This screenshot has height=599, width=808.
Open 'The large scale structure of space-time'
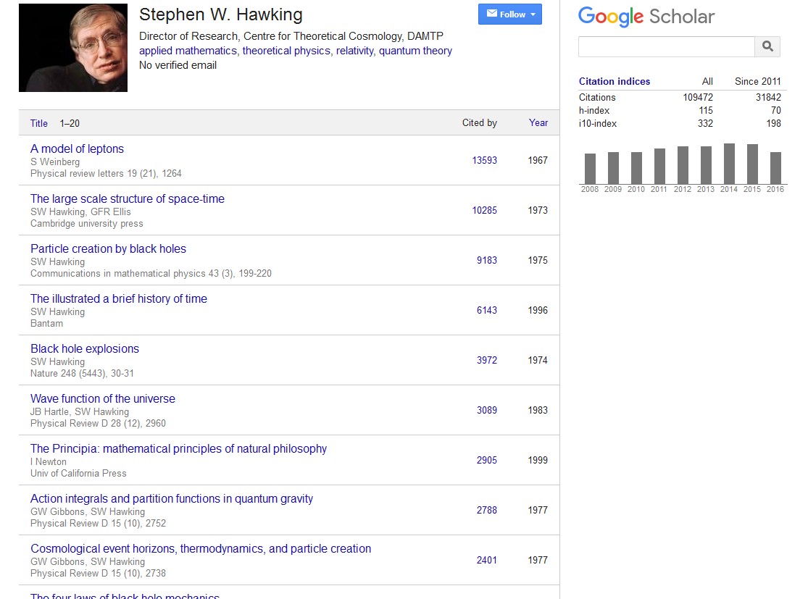128,198
